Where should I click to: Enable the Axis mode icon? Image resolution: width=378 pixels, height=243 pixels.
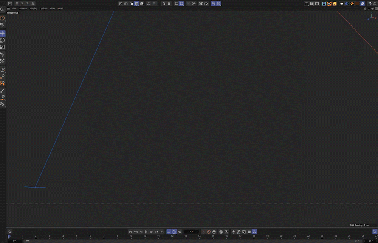(x=149, y=4)
